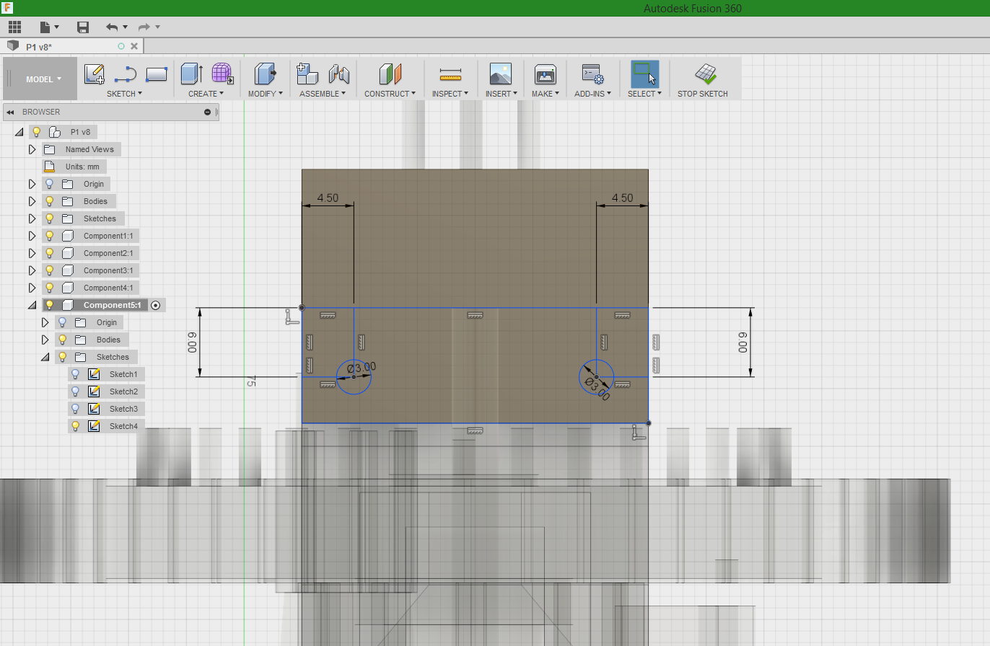Viewport: 990px width, 646px height.
Task: Select the Joint assemble icon
Action: (x=338, y=74)
